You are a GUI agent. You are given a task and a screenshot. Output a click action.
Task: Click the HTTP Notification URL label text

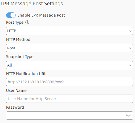click(x=26, y=74)
